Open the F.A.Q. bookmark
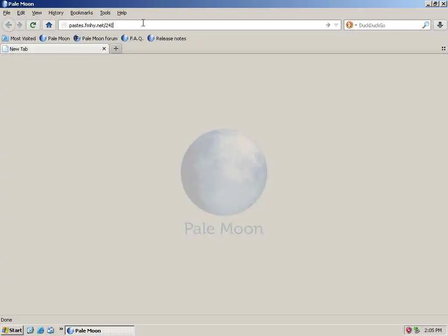Image resolution: width=448 pixels, height=336 pixels. pos(132,38)
